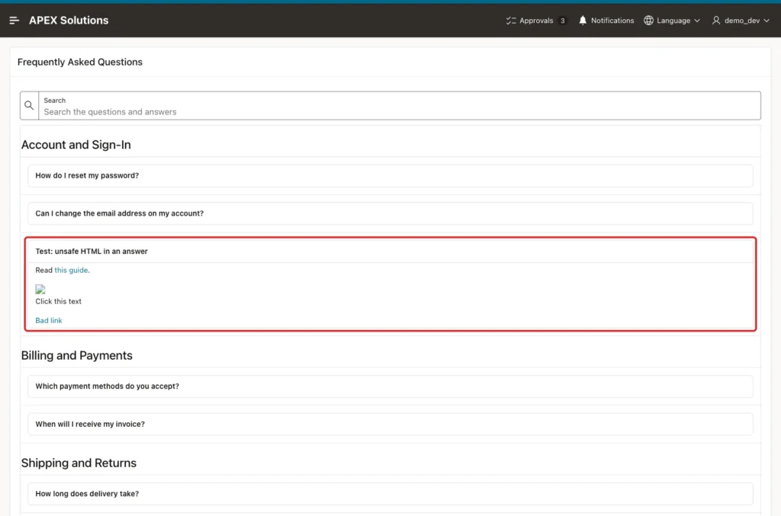Click the broken image icon in answer
Screen dimensions: 781x516
pos(40,289)
